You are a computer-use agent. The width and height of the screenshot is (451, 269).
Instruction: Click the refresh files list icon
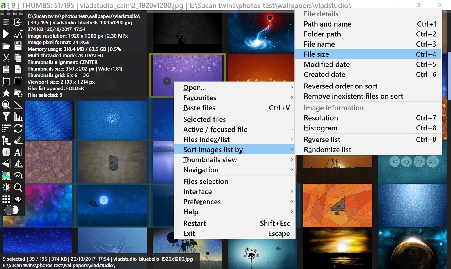18,128
